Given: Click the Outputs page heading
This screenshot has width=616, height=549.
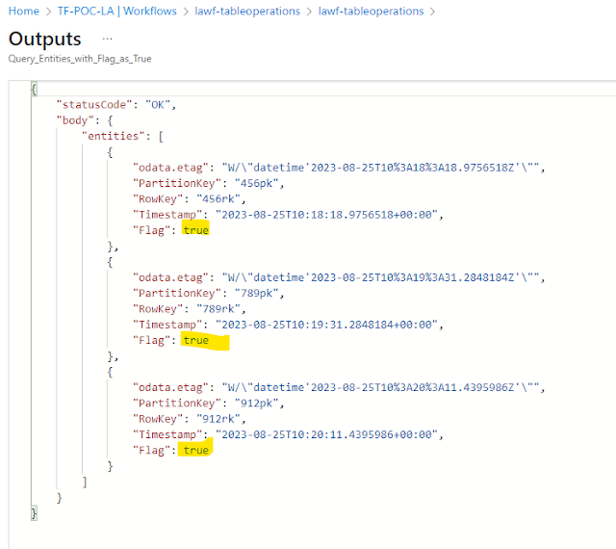Looking at the screenshot, I should (x=45, y=39).
